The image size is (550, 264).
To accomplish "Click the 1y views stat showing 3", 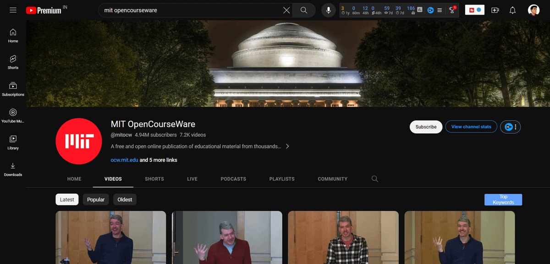I will 345,10.
